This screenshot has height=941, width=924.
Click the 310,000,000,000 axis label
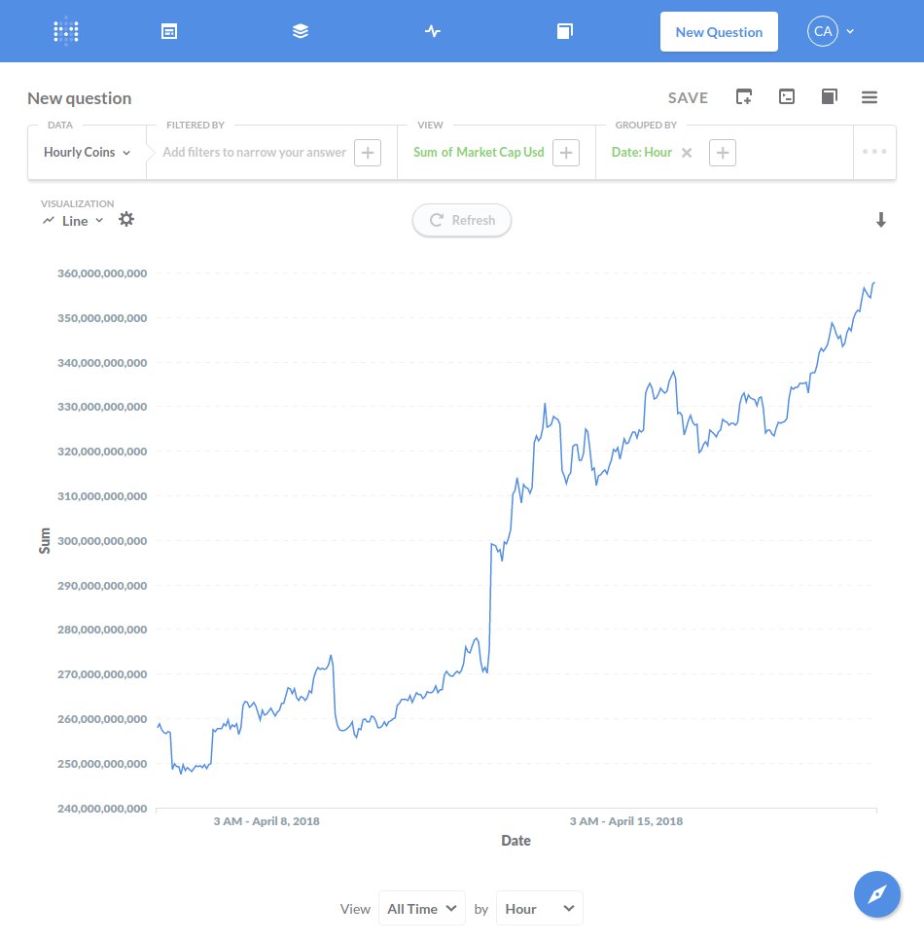pyautogui.click(x=102, y=496)
